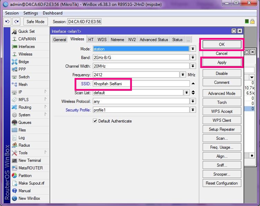Open Quick Set from sidebar
Image resolution: width=260 pixels, height=206 pixels.
click(30, 31)
